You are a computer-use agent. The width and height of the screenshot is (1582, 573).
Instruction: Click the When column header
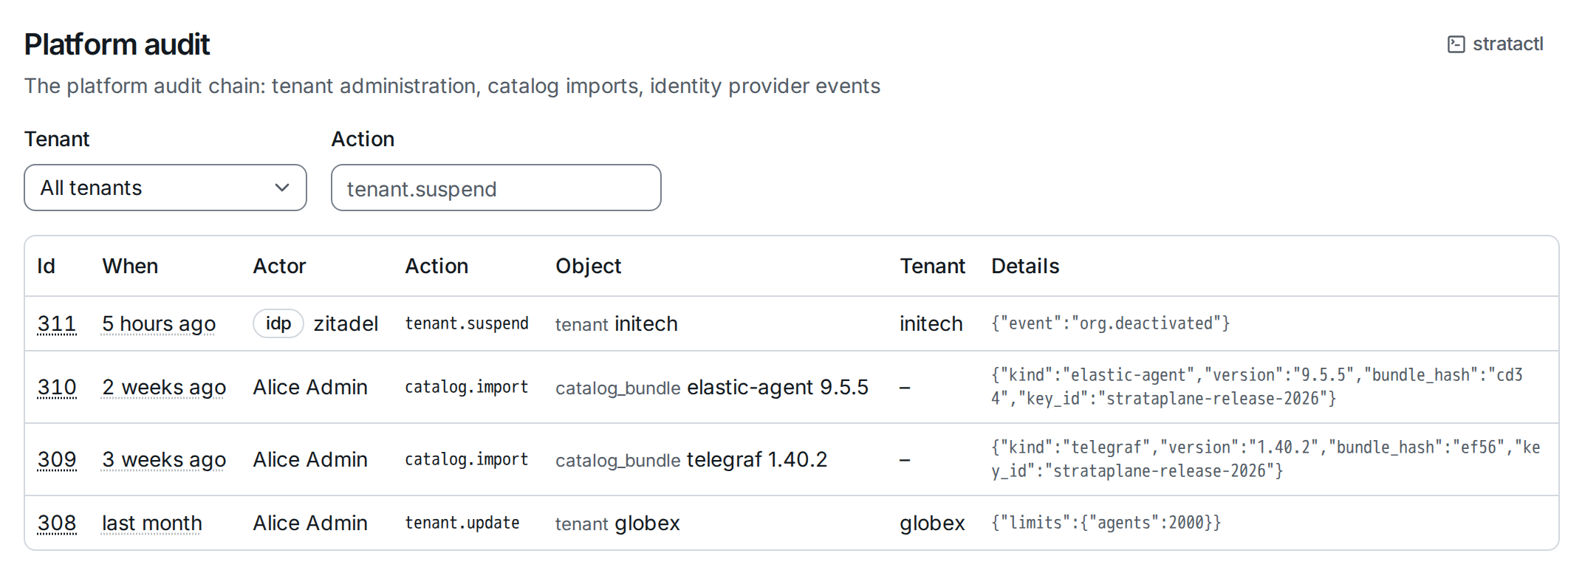tap(130, 266)
